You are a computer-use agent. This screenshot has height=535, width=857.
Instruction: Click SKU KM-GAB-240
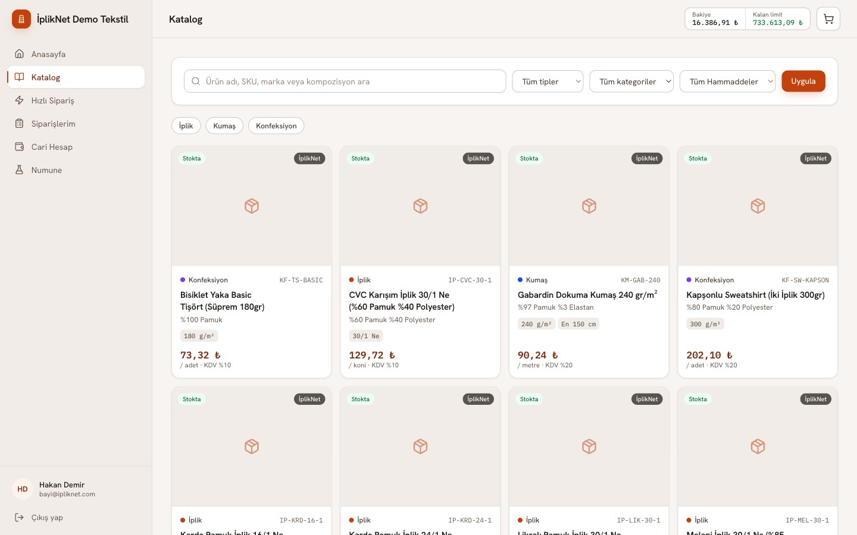640,280
